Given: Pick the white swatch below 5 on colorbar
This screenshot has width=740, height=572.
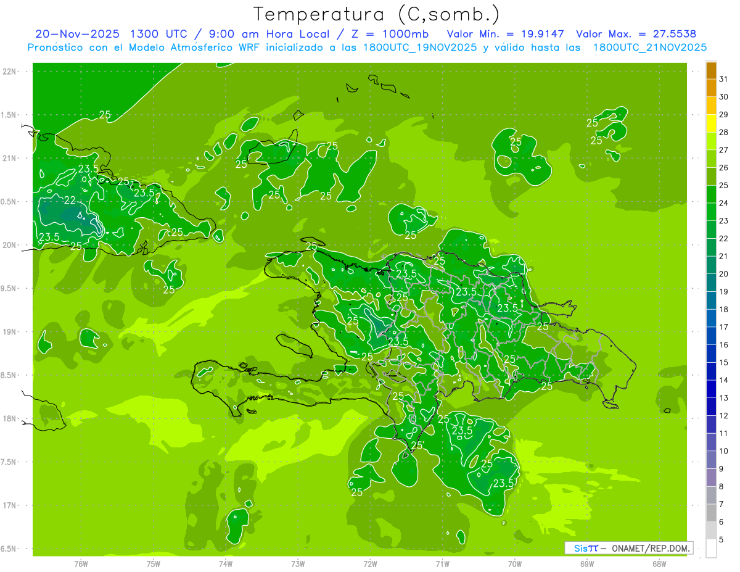Looking at the screenshot, I should click(711, 549).
